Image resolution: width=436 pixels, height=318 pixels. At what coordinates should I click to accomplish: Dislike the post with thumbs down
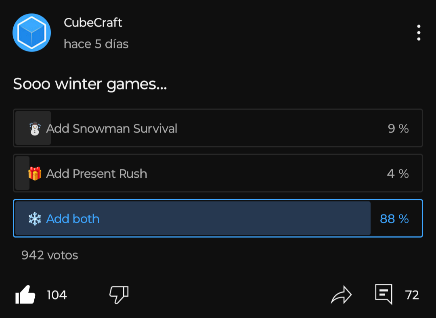[x=119, y=295]
